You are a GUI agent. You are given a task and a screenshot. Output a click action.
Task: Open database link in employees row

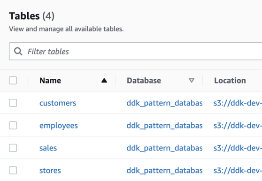165,126
